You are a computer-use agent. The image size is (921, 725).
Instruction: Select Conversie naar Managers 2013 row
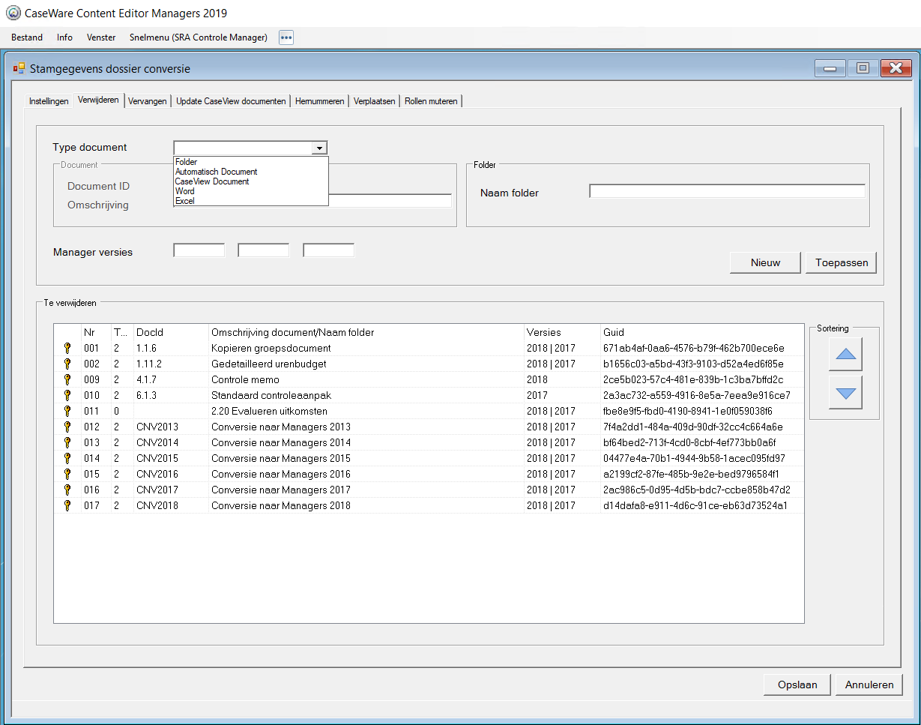pos(429,427)
